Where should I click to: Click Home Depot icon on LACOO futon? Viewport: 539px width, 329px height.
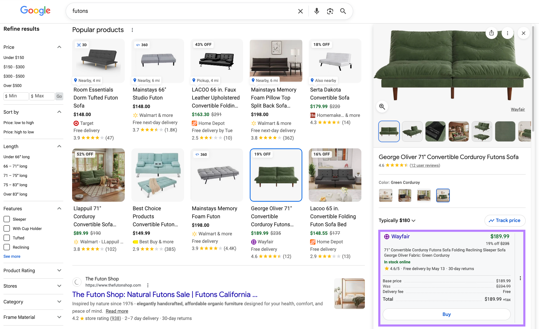click(194, 123)
